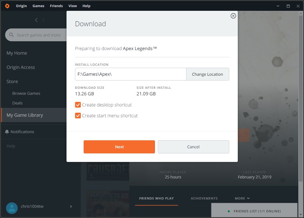This screenshot has height=218, width=304.
Task: Click the chris1004tw profile avatar
Action: 12,208
